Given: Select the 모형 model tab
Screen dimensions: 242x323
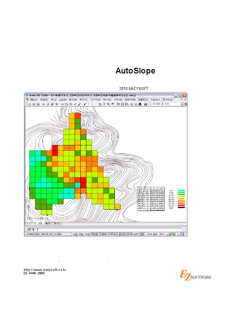Looking at the screenshot, I should 40,223.
